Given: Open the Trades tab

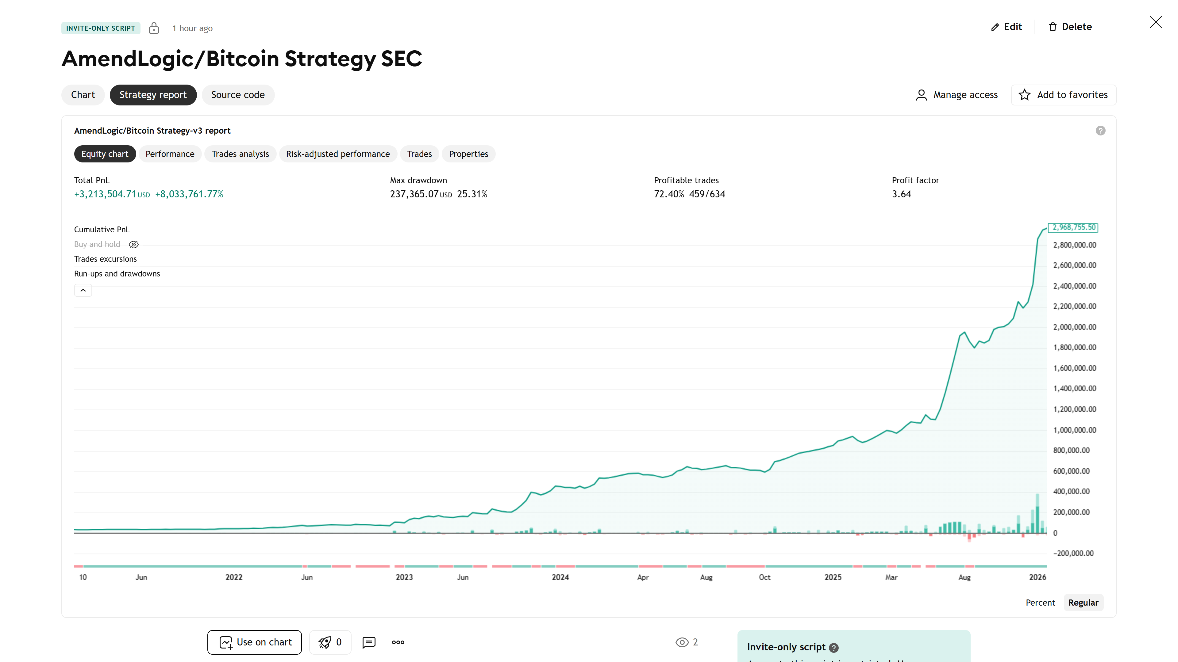Looking at the screenshot, I should coord(419,154).
